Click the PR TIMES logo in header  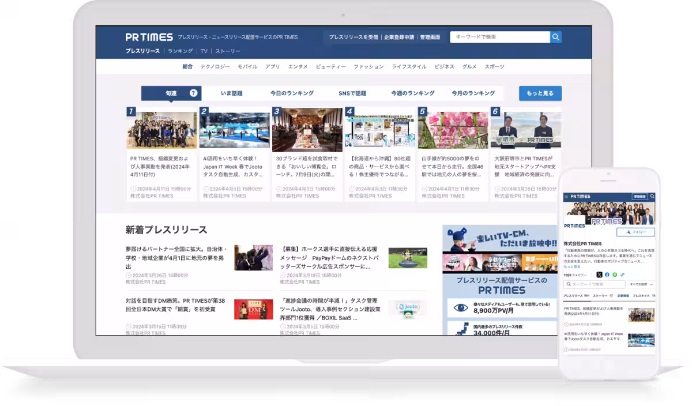(149, 37)
